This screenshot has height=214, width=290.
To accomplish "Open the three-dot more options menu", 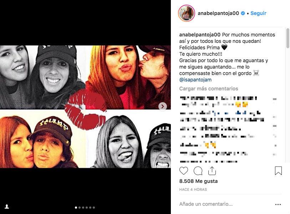I will pos(278,205).
